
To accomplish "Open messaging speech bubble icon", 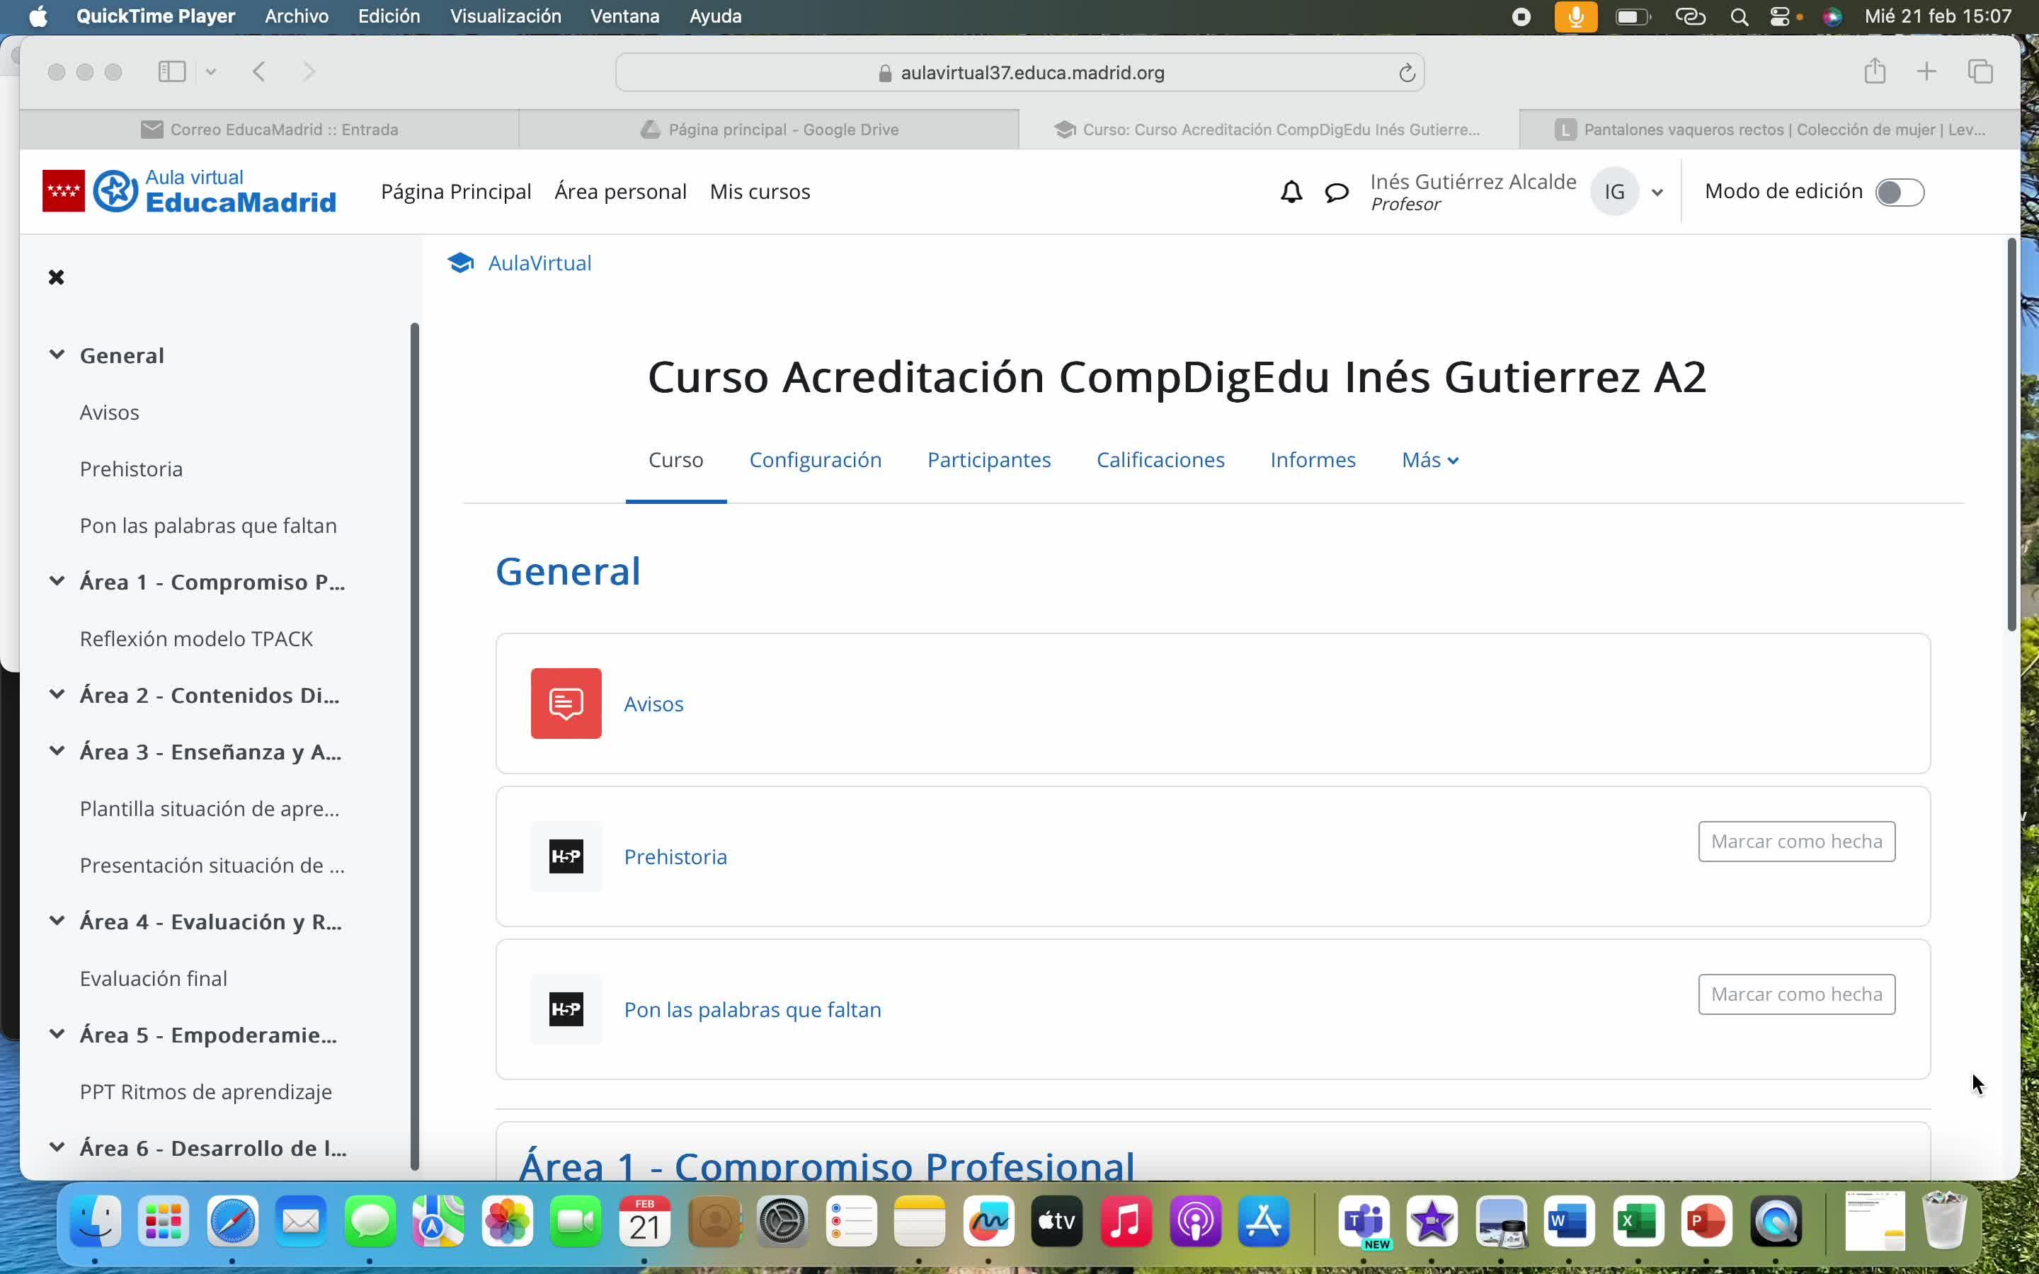I will coord(1336,192).
